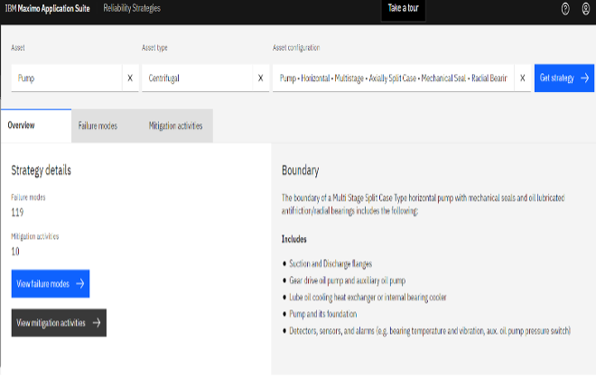The height and width of the screenshot is (377, 596).
Task: Click the Asset type field label
Action: coord(154,48)
